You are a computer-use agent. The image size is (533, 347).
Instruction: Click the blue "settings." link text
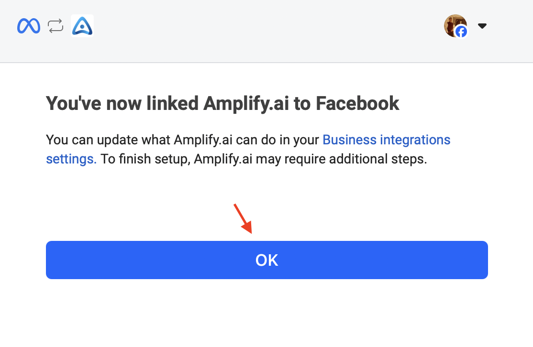71,159
